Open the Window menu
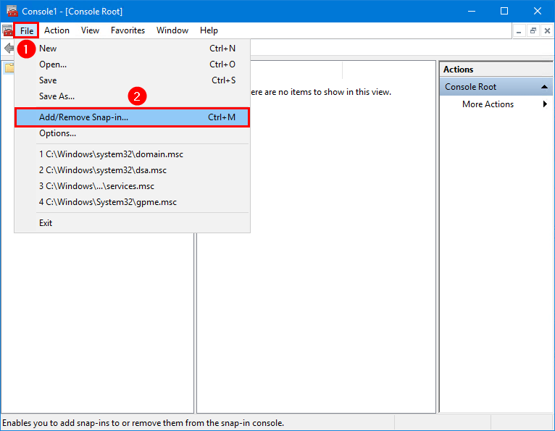The image size is (555, 431). point(172,30)
